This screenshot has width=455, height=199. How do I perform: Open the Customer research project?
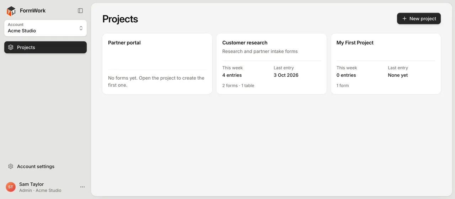coord(272,64)
